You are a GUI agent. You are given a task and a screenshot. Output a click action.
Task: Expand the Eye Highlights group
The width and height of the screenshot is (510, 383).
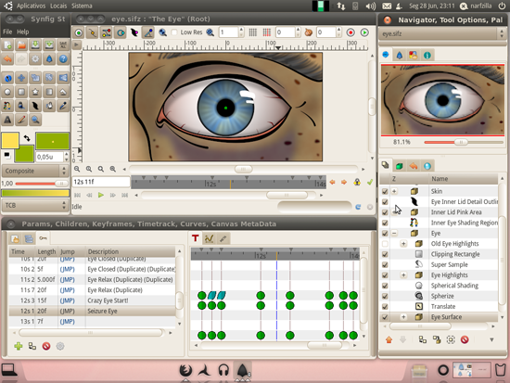coord(403,275)
